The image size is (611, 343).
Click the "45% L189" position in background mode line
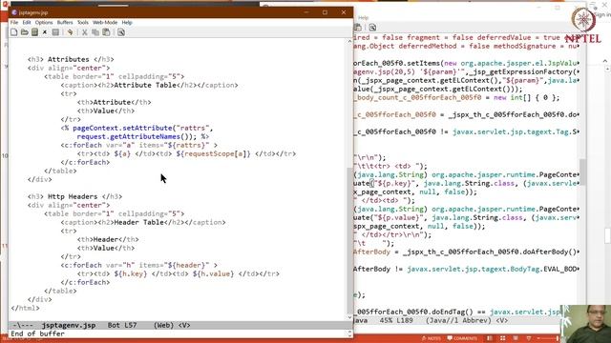tap(396, 320)
